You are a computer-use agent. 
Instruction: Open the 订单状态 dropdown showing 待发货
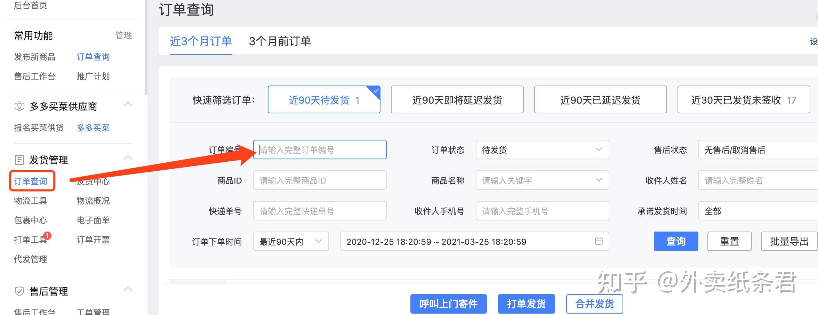coord(542,150)
